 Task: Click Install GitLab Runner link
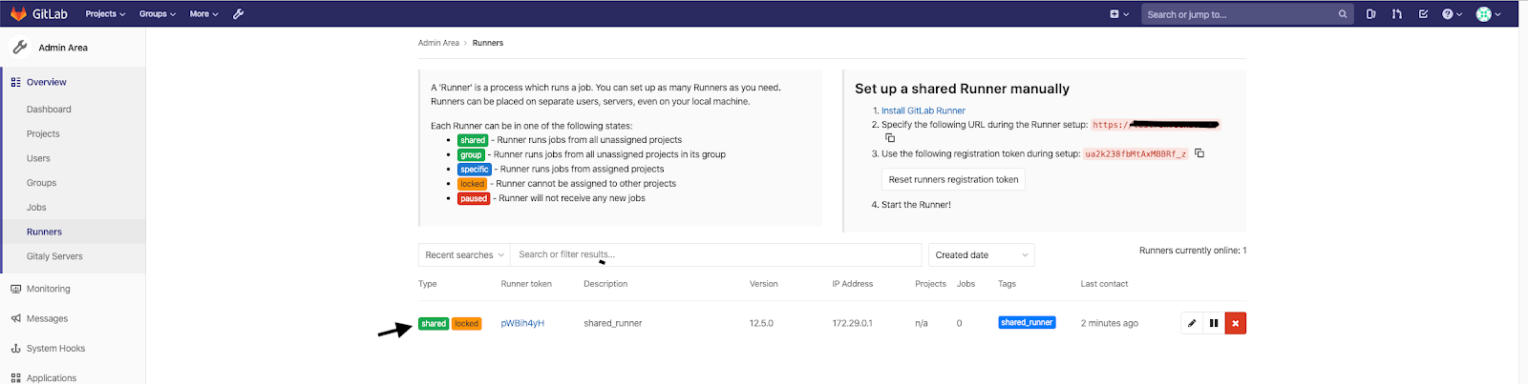click(923, 111)
